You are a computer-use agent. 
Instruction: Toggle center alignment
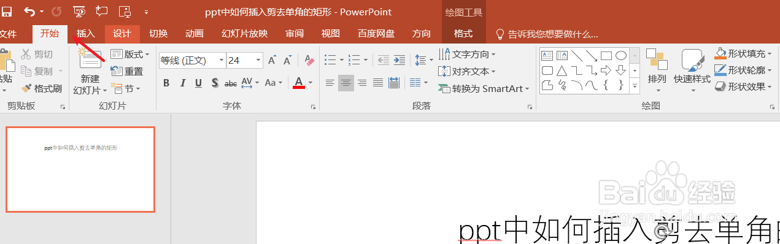[x=346, y=83]
